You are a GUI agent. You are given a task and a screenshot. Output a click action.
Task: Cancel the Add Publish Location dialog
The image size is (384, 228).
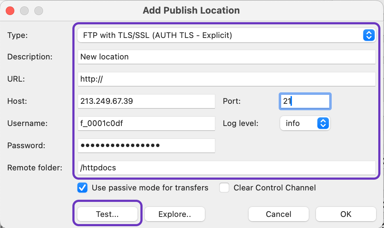278,214
